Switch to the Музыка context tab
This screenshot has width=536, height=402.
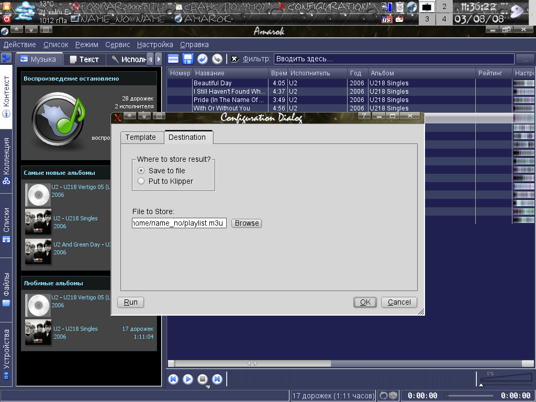[x=39, y=59]
